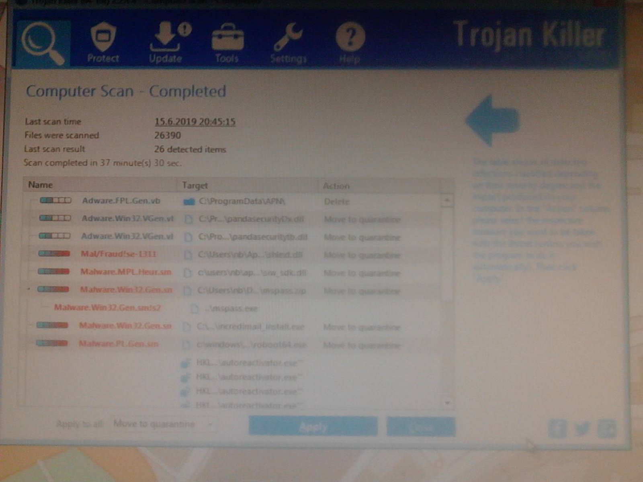Change action for Mal/Fraud!se-1311 row
This screenshot has width=643, height=482.
point(362,255)
